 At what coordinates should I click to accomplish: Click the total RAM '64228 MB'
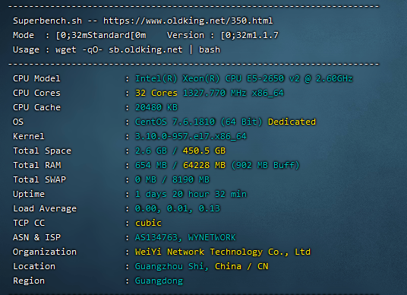point(204,165)
